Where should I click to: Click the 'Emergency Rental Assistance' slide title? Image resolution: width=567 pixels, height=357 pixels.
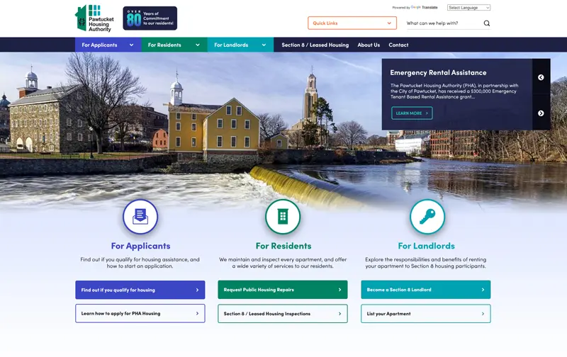click(x=438, y=73)
